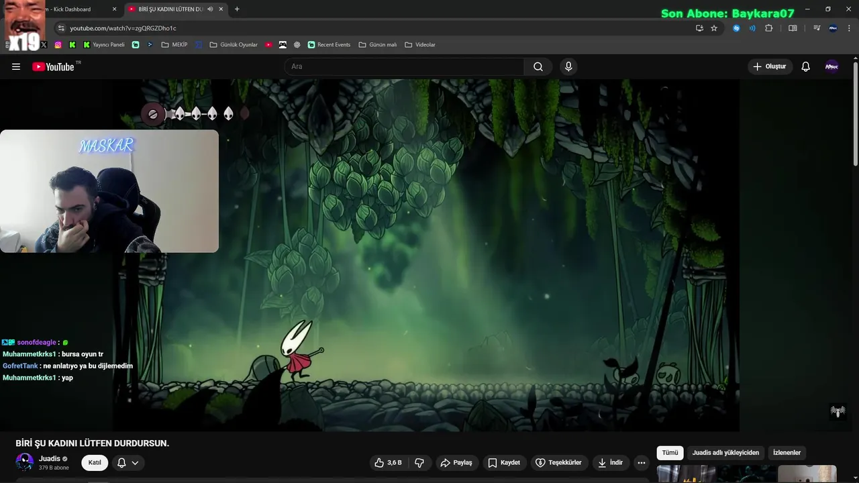859x483 pixels.
Task: Click the spider logo overlay near the player corner
Action: point(838,411)
